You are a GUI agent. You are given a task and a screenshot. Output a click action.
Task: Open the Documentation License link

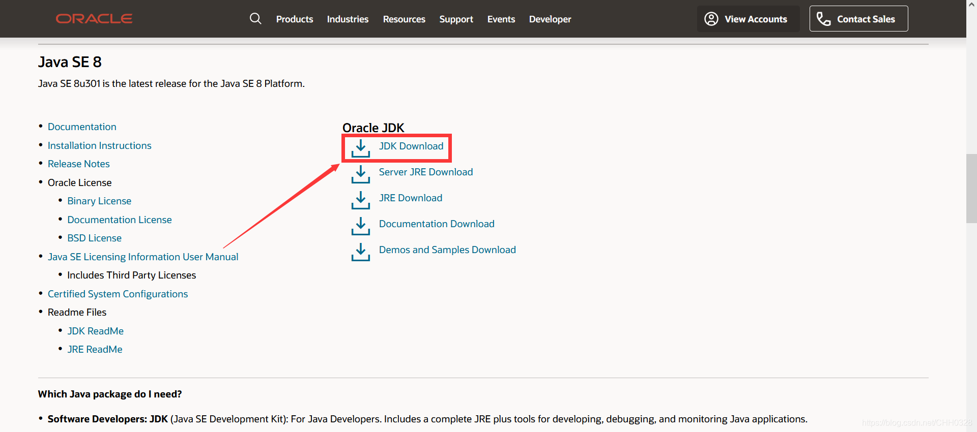pyautogui.click(x=120, y=220)
